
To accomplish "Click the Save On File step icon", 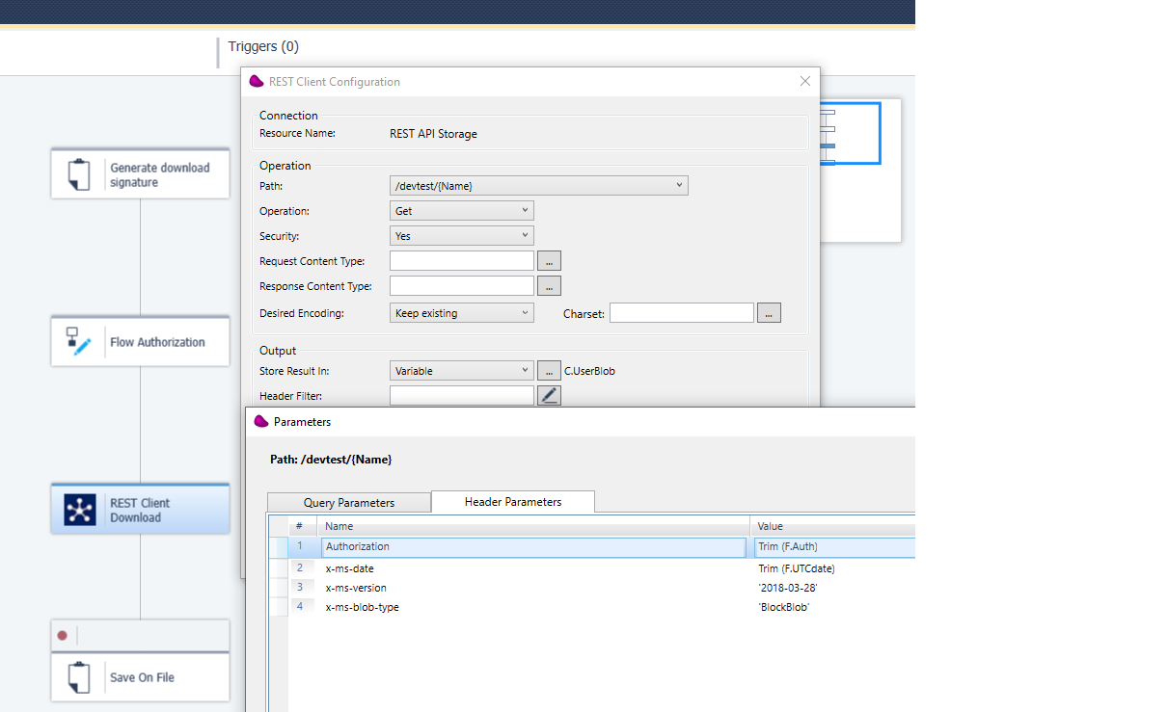I will point(79,677).
